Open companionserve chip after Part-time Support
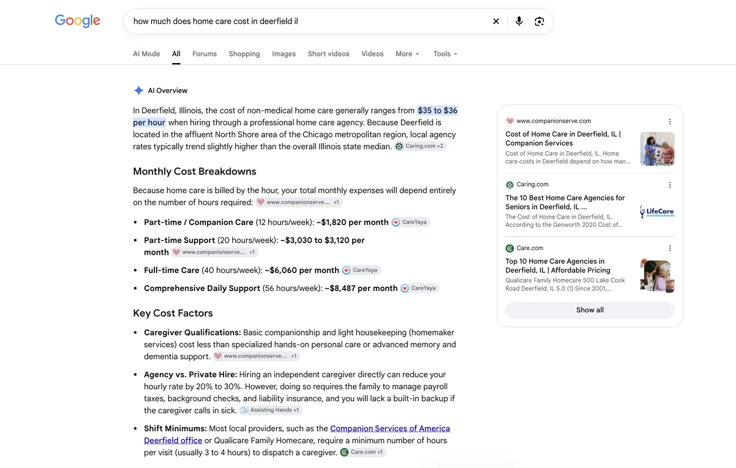The image size is (736, 468). coord(214,252)
